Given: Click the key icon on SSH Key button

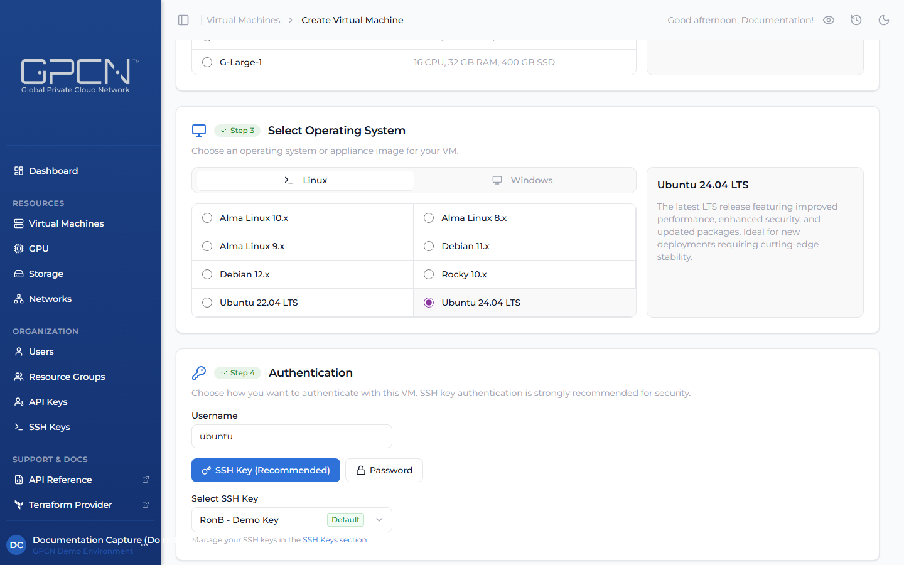Looking at the screenshot, I should pos(207,470).
